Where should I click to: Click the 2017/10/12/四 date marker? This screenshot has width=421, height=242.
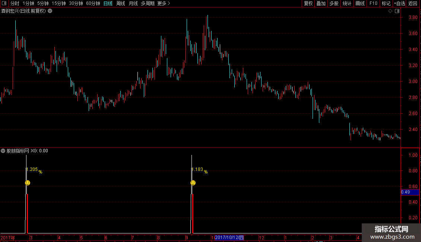229,238
